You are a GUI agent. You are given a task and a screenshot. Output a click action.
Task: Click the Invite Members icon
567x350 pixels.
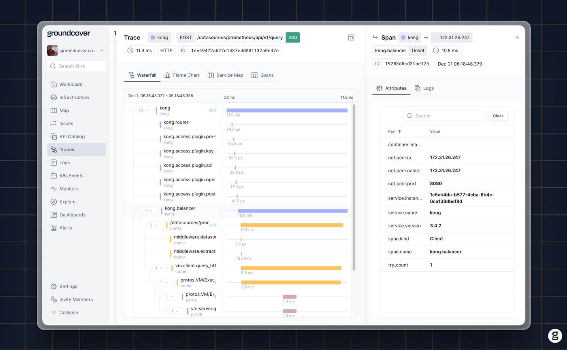point(53,299)
